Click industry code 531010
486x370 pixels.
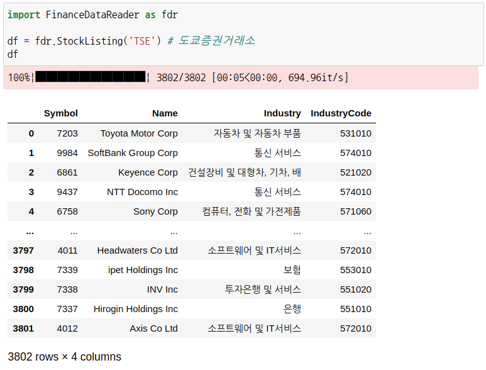[356, 133]
